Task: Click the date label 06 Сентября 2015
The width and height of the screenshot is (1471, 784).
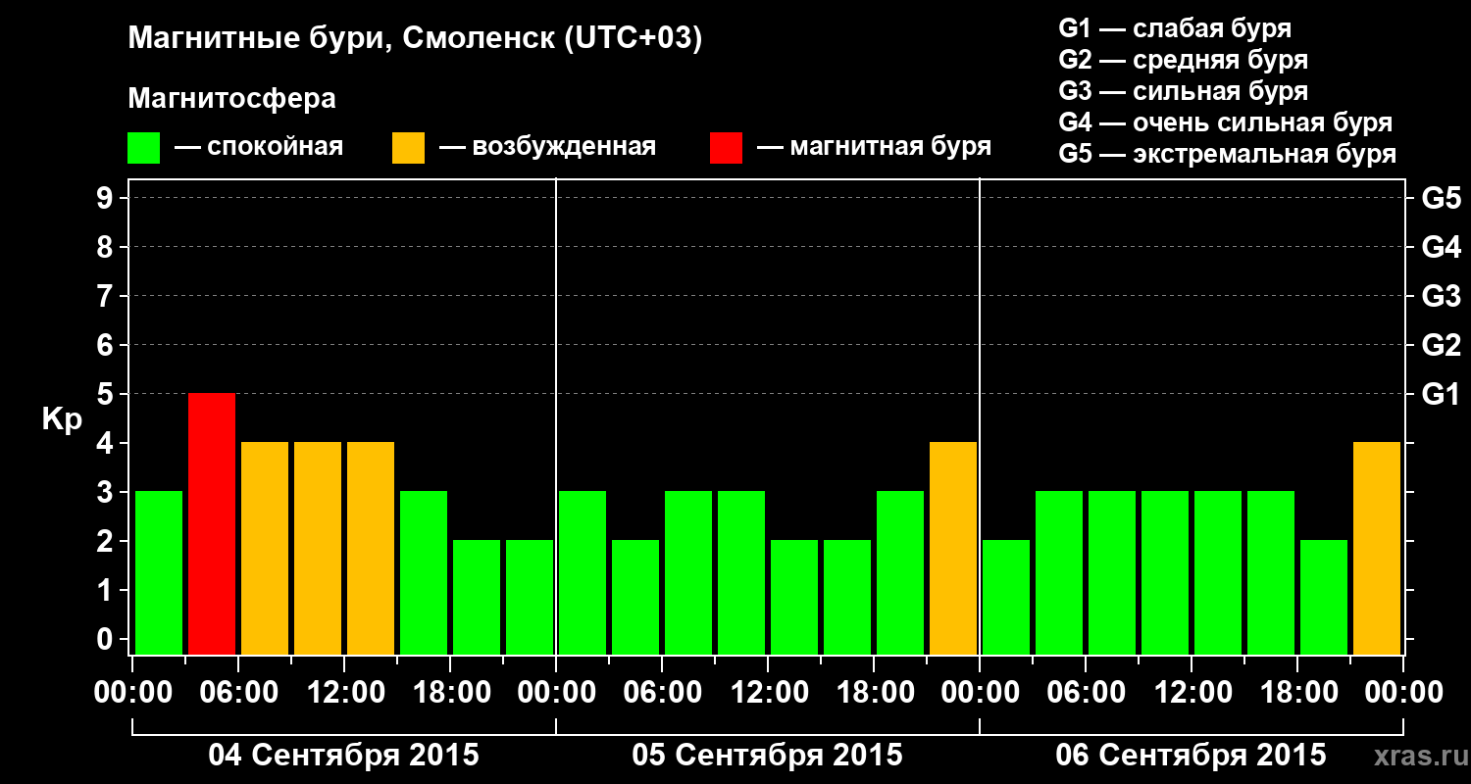Action: tap(1191, 756)
